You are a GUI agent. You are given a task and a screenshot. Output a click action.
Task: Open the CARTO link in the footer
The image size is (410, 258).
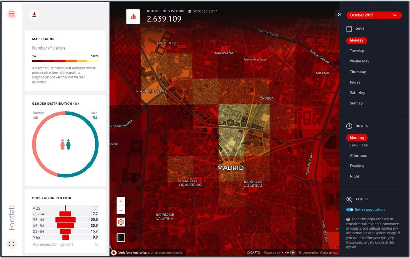pyautogui.click(x=253, y=252)
